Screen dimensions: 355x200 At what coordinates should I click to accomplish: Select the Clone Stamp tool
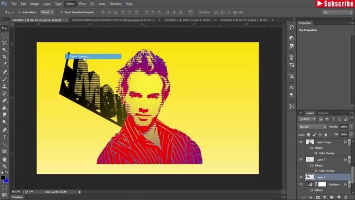coord(4,86)
